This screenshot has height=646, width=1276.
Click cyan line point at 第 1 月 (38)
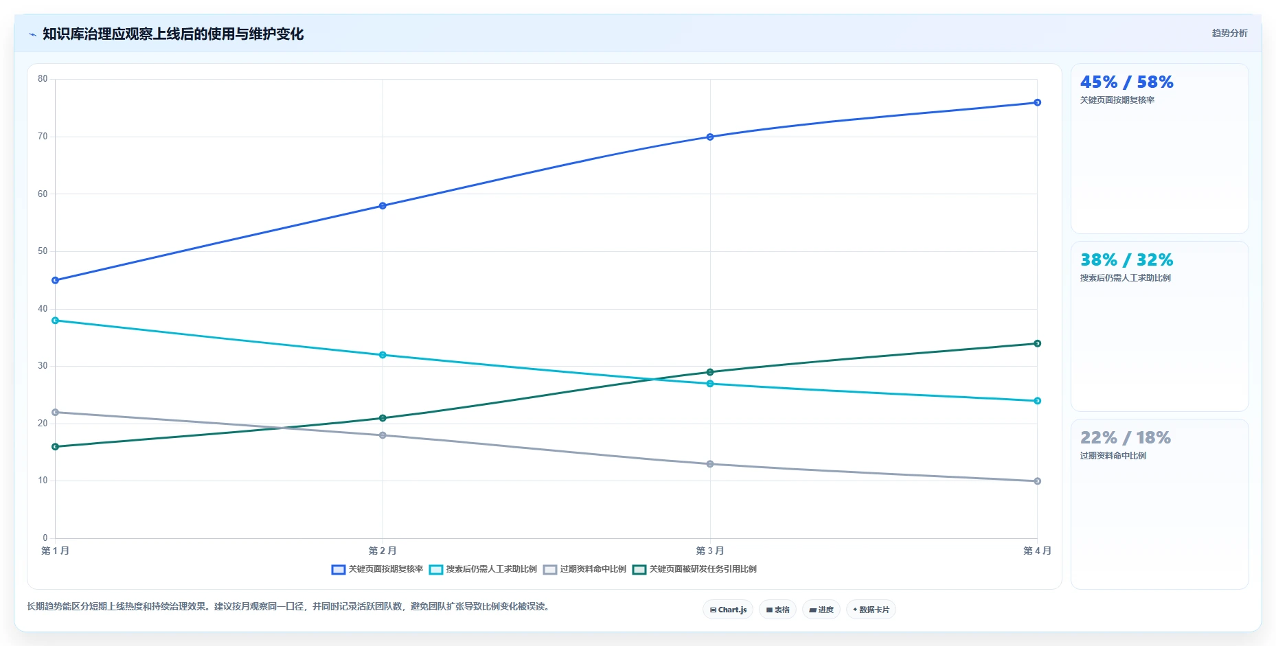56,321
